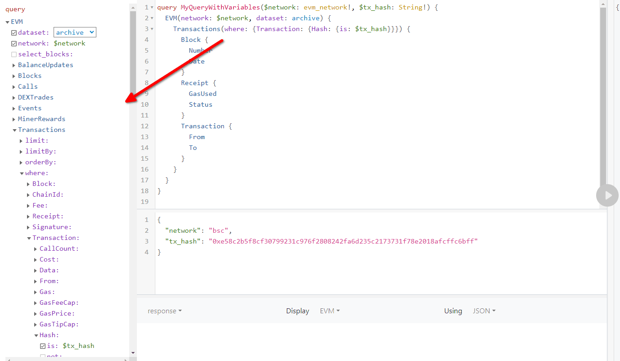This screenshot has width=620, height=361.
Task: Expand the Gas: field
Action: (x=36, y=292)
